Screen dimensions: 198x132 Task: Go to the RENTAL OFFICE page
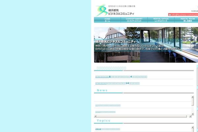161,20
